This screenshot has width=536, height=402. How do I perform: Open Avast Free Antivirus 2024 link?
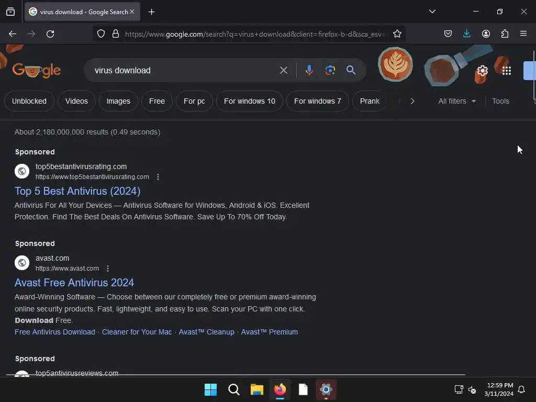(x=74, y=283)
